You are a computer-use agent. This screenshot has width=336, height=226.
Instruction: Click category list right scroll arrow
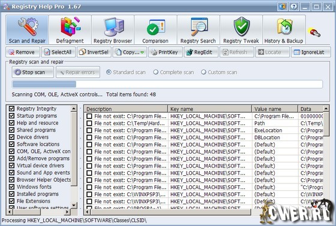(67, 212)
